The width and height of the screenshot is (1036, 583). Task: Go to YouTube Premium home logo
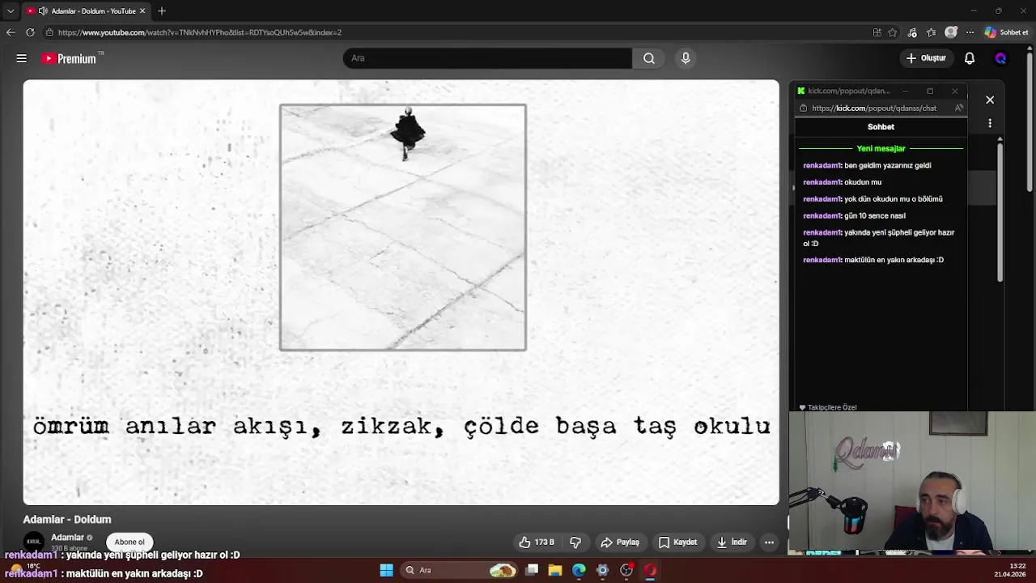(70, 58)
